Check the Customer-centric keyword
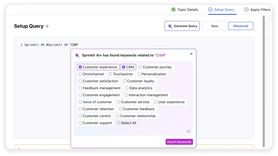Viewport: 278px width, 156px height. 80,116
